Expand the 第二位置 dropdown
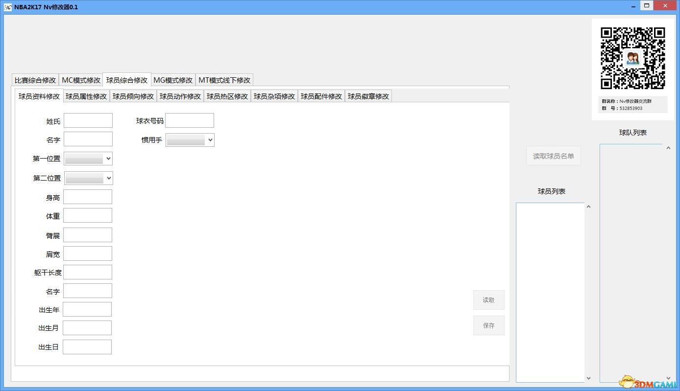Viewport: 680px width, 391px height. (89, 178)
